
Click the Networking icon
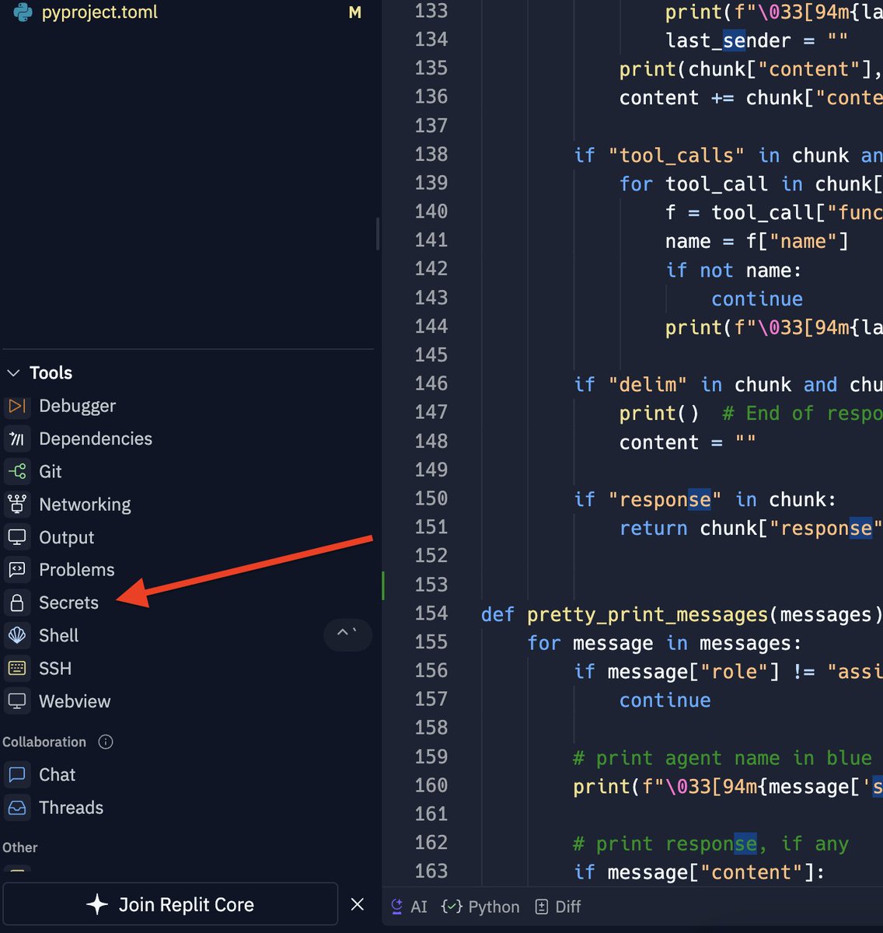(x=17, y=505)
